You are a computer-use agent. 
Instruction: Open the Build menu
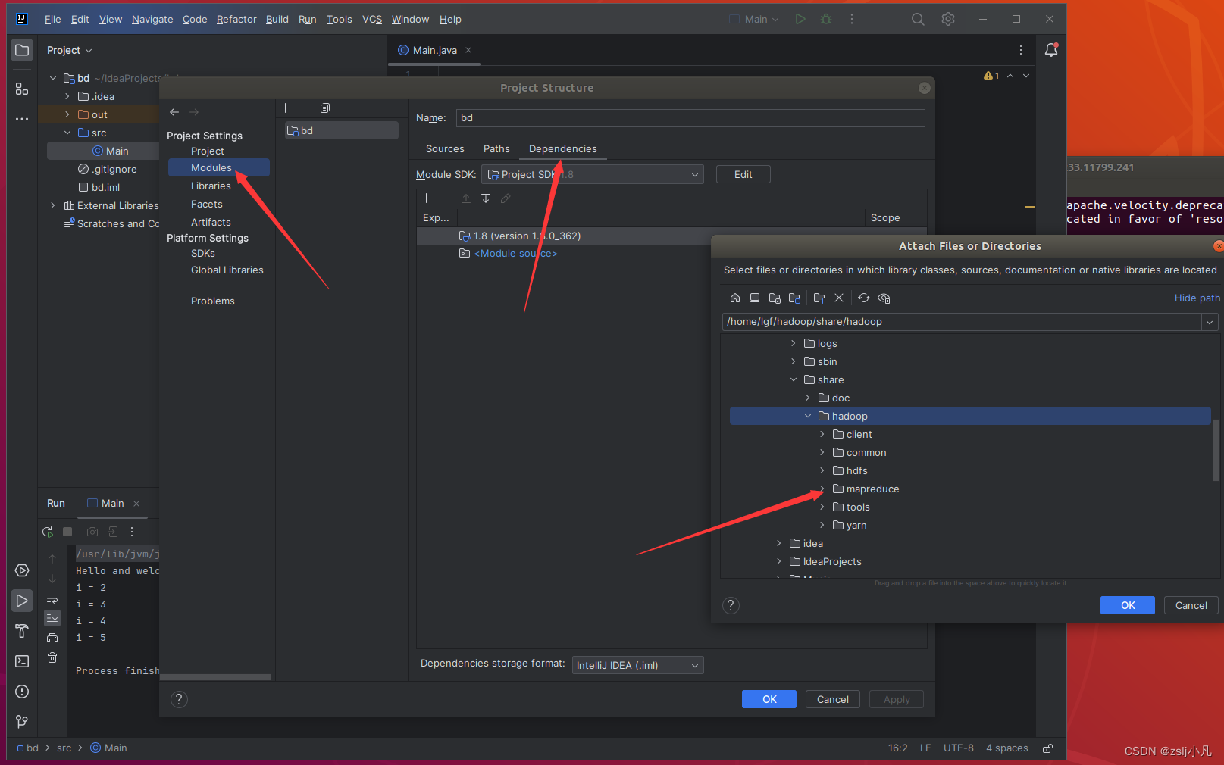(277, 20)
